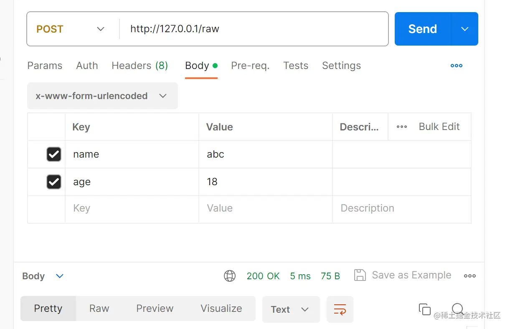Select the Pretty response view
Screen dimensions: 510x329
(48, 309)
